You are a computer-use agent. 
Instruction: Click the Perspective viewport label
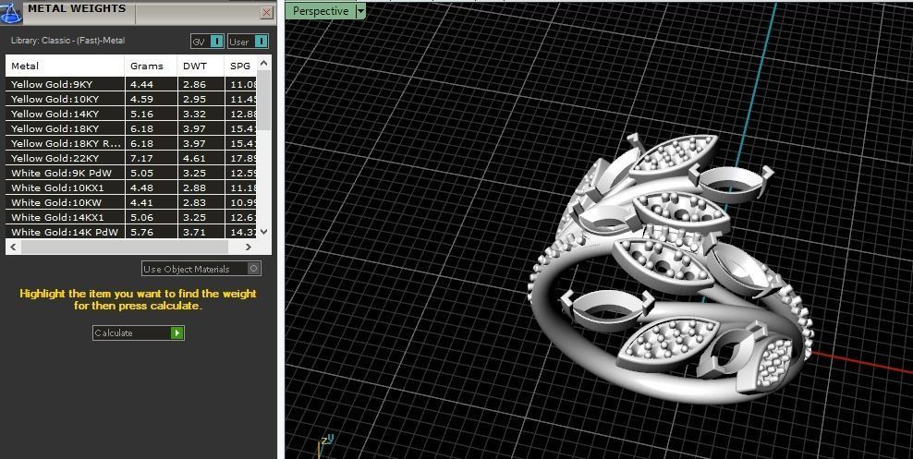point(321,10)
